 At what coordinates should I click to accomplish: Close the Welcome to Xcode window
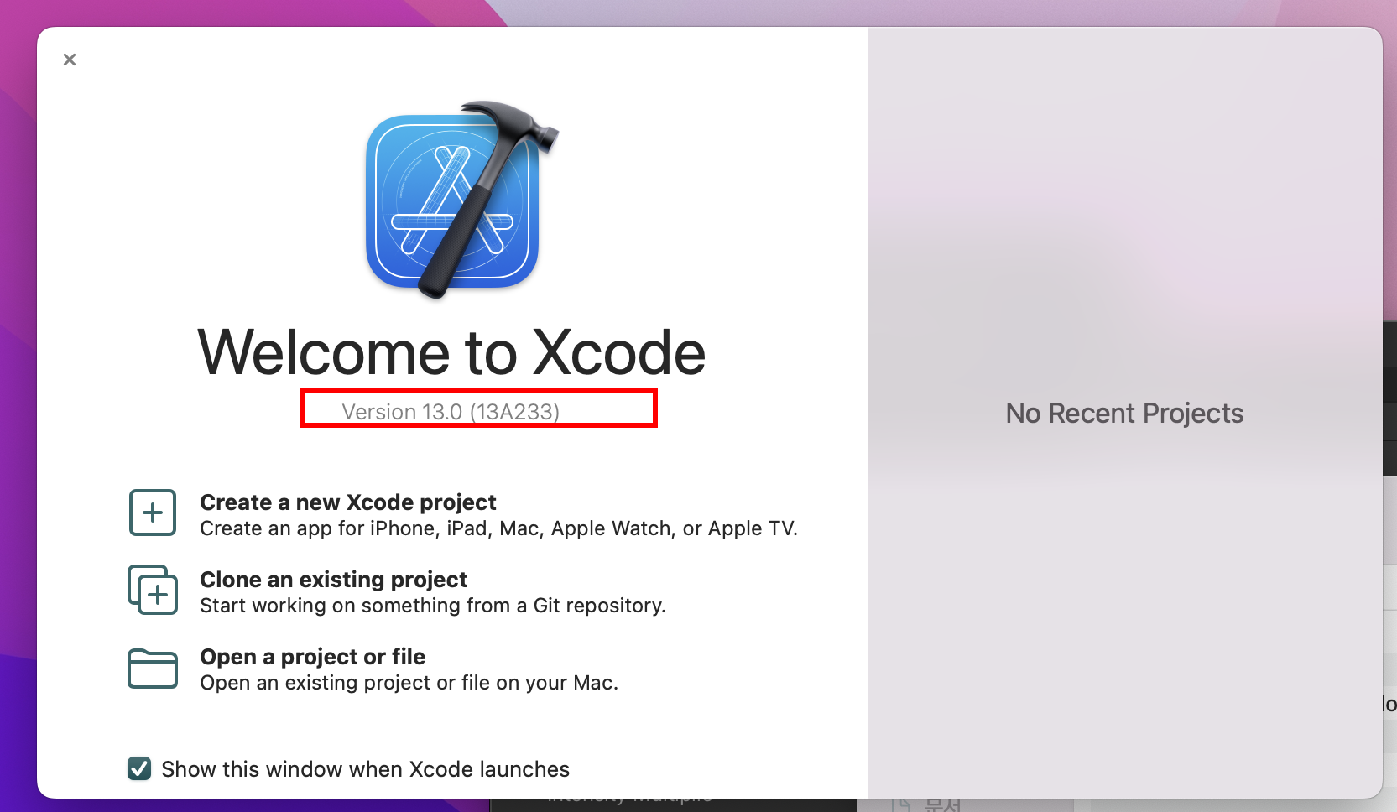tap(70, 60)
